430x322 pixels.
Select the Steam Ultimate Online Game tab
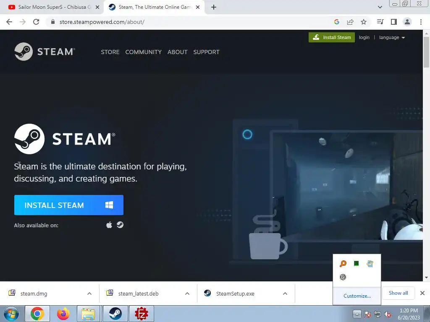(x=154, y=8)
